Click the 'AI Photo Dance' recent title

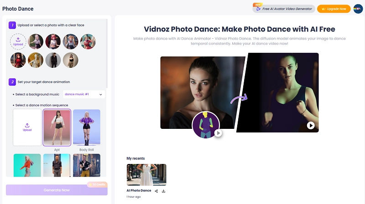tap(139, 190)
